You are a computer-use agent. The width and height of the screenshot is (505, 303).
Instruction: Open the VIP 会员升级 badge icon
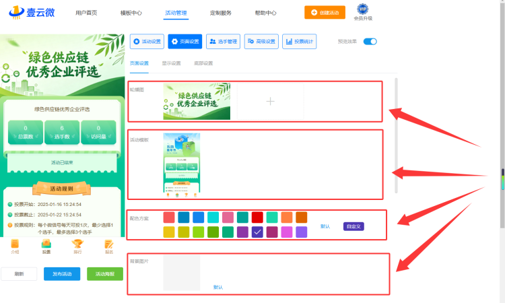(x=363, y=9)
